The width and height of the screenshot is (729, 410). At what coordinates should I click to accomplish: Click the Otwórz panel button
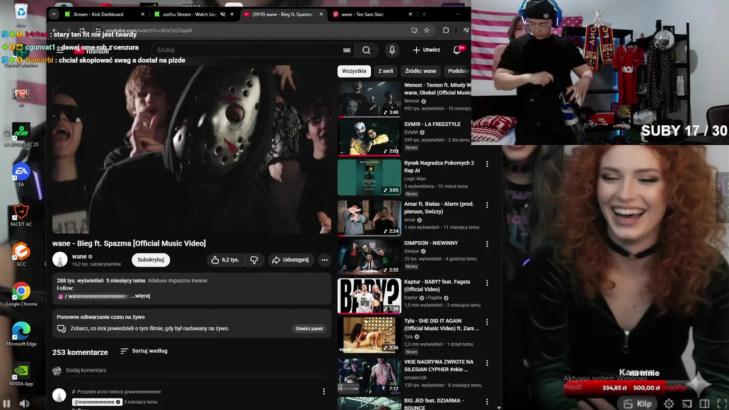tap(309, 329)
